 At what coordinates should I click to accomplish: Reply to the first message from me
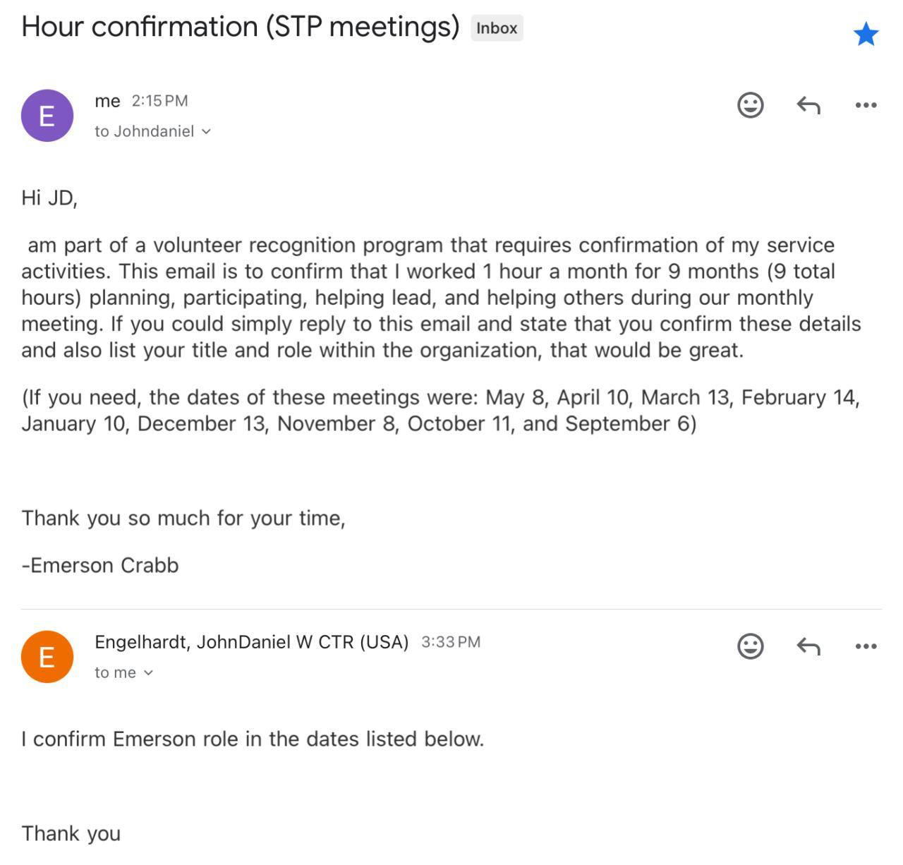pyautogui.click(x=808, y=105)
